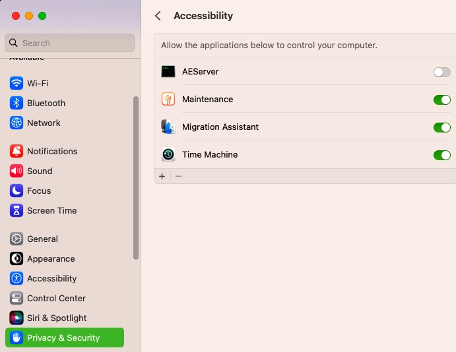Screen dimensions: 456x352
Task: Select the AEServer row label
Action: point(201,71)
